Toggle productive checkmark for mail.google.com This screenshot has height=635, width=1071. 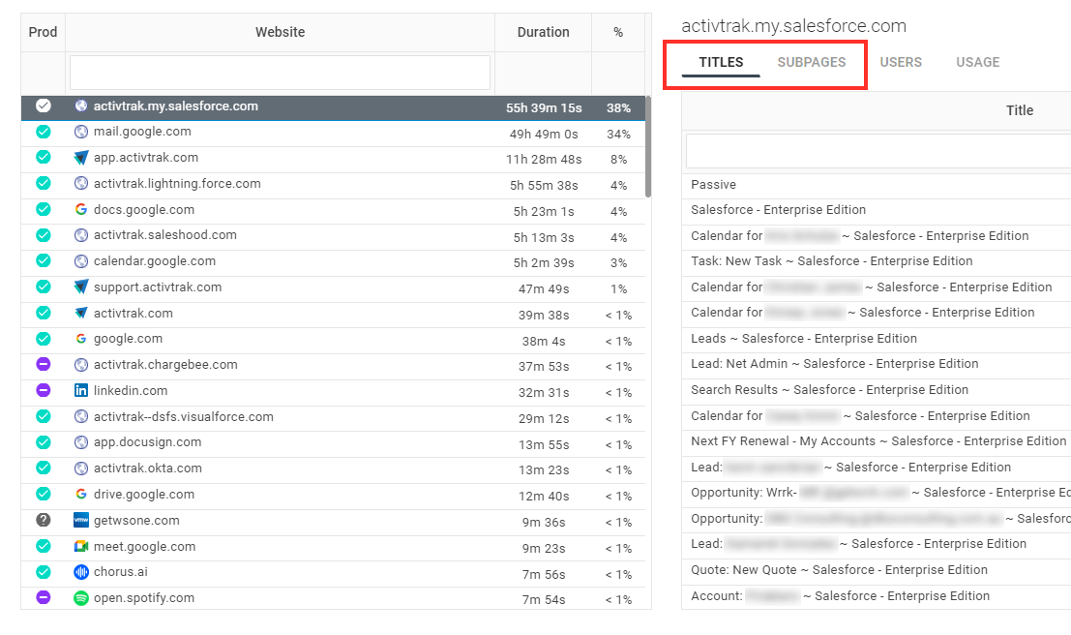pos(43,132)
